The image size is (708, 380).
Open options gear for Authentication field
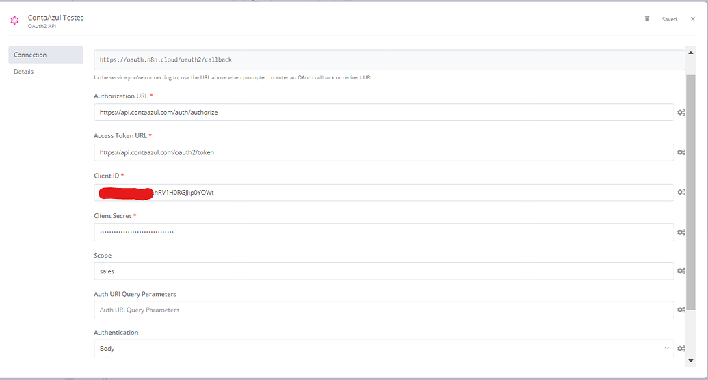pyautogui.click(x=681, y=349)
